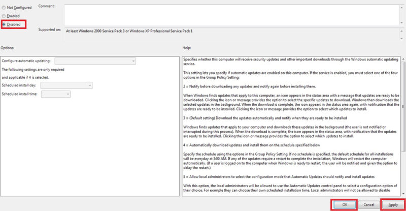Click the Supported on requirements field
The width and height of the screenshot is (406, 211).
(228, 34)
